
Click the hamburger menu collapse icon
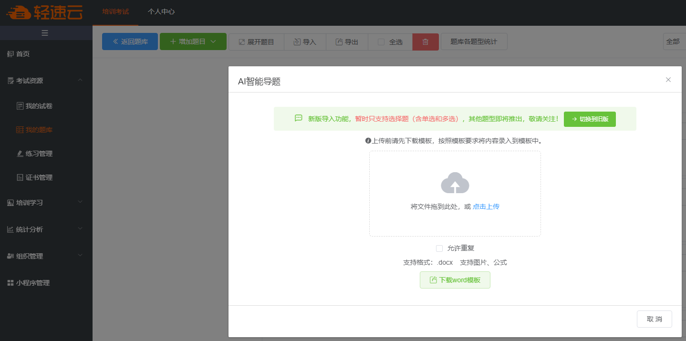click(45, 33)
